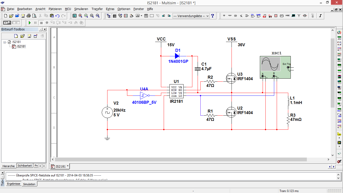Click the print icon in the toolbar

coord(28,16)
